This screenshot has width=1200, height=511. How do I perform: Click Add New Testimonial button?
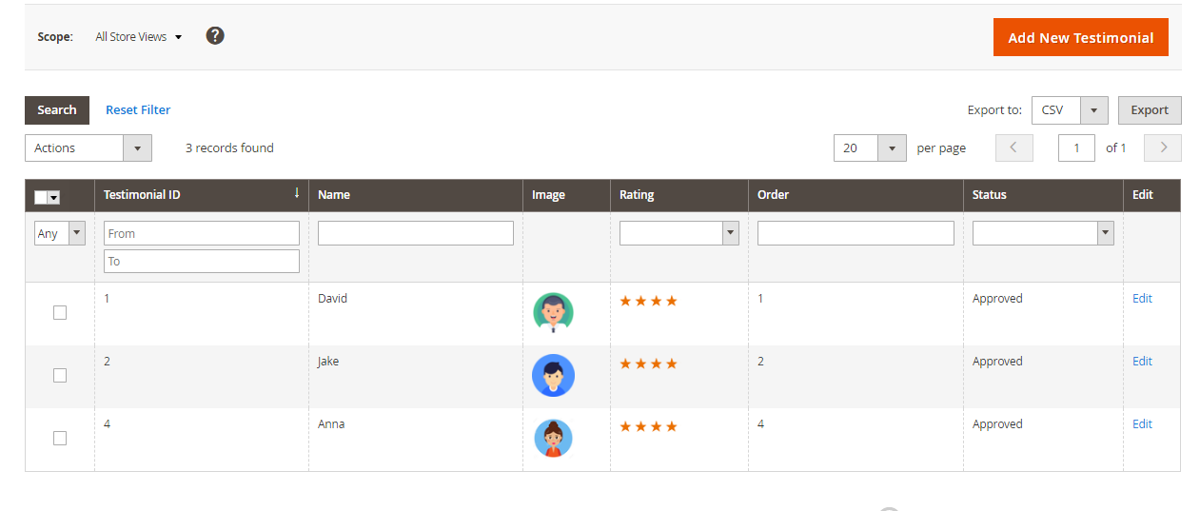click(x=1080, y=37)
